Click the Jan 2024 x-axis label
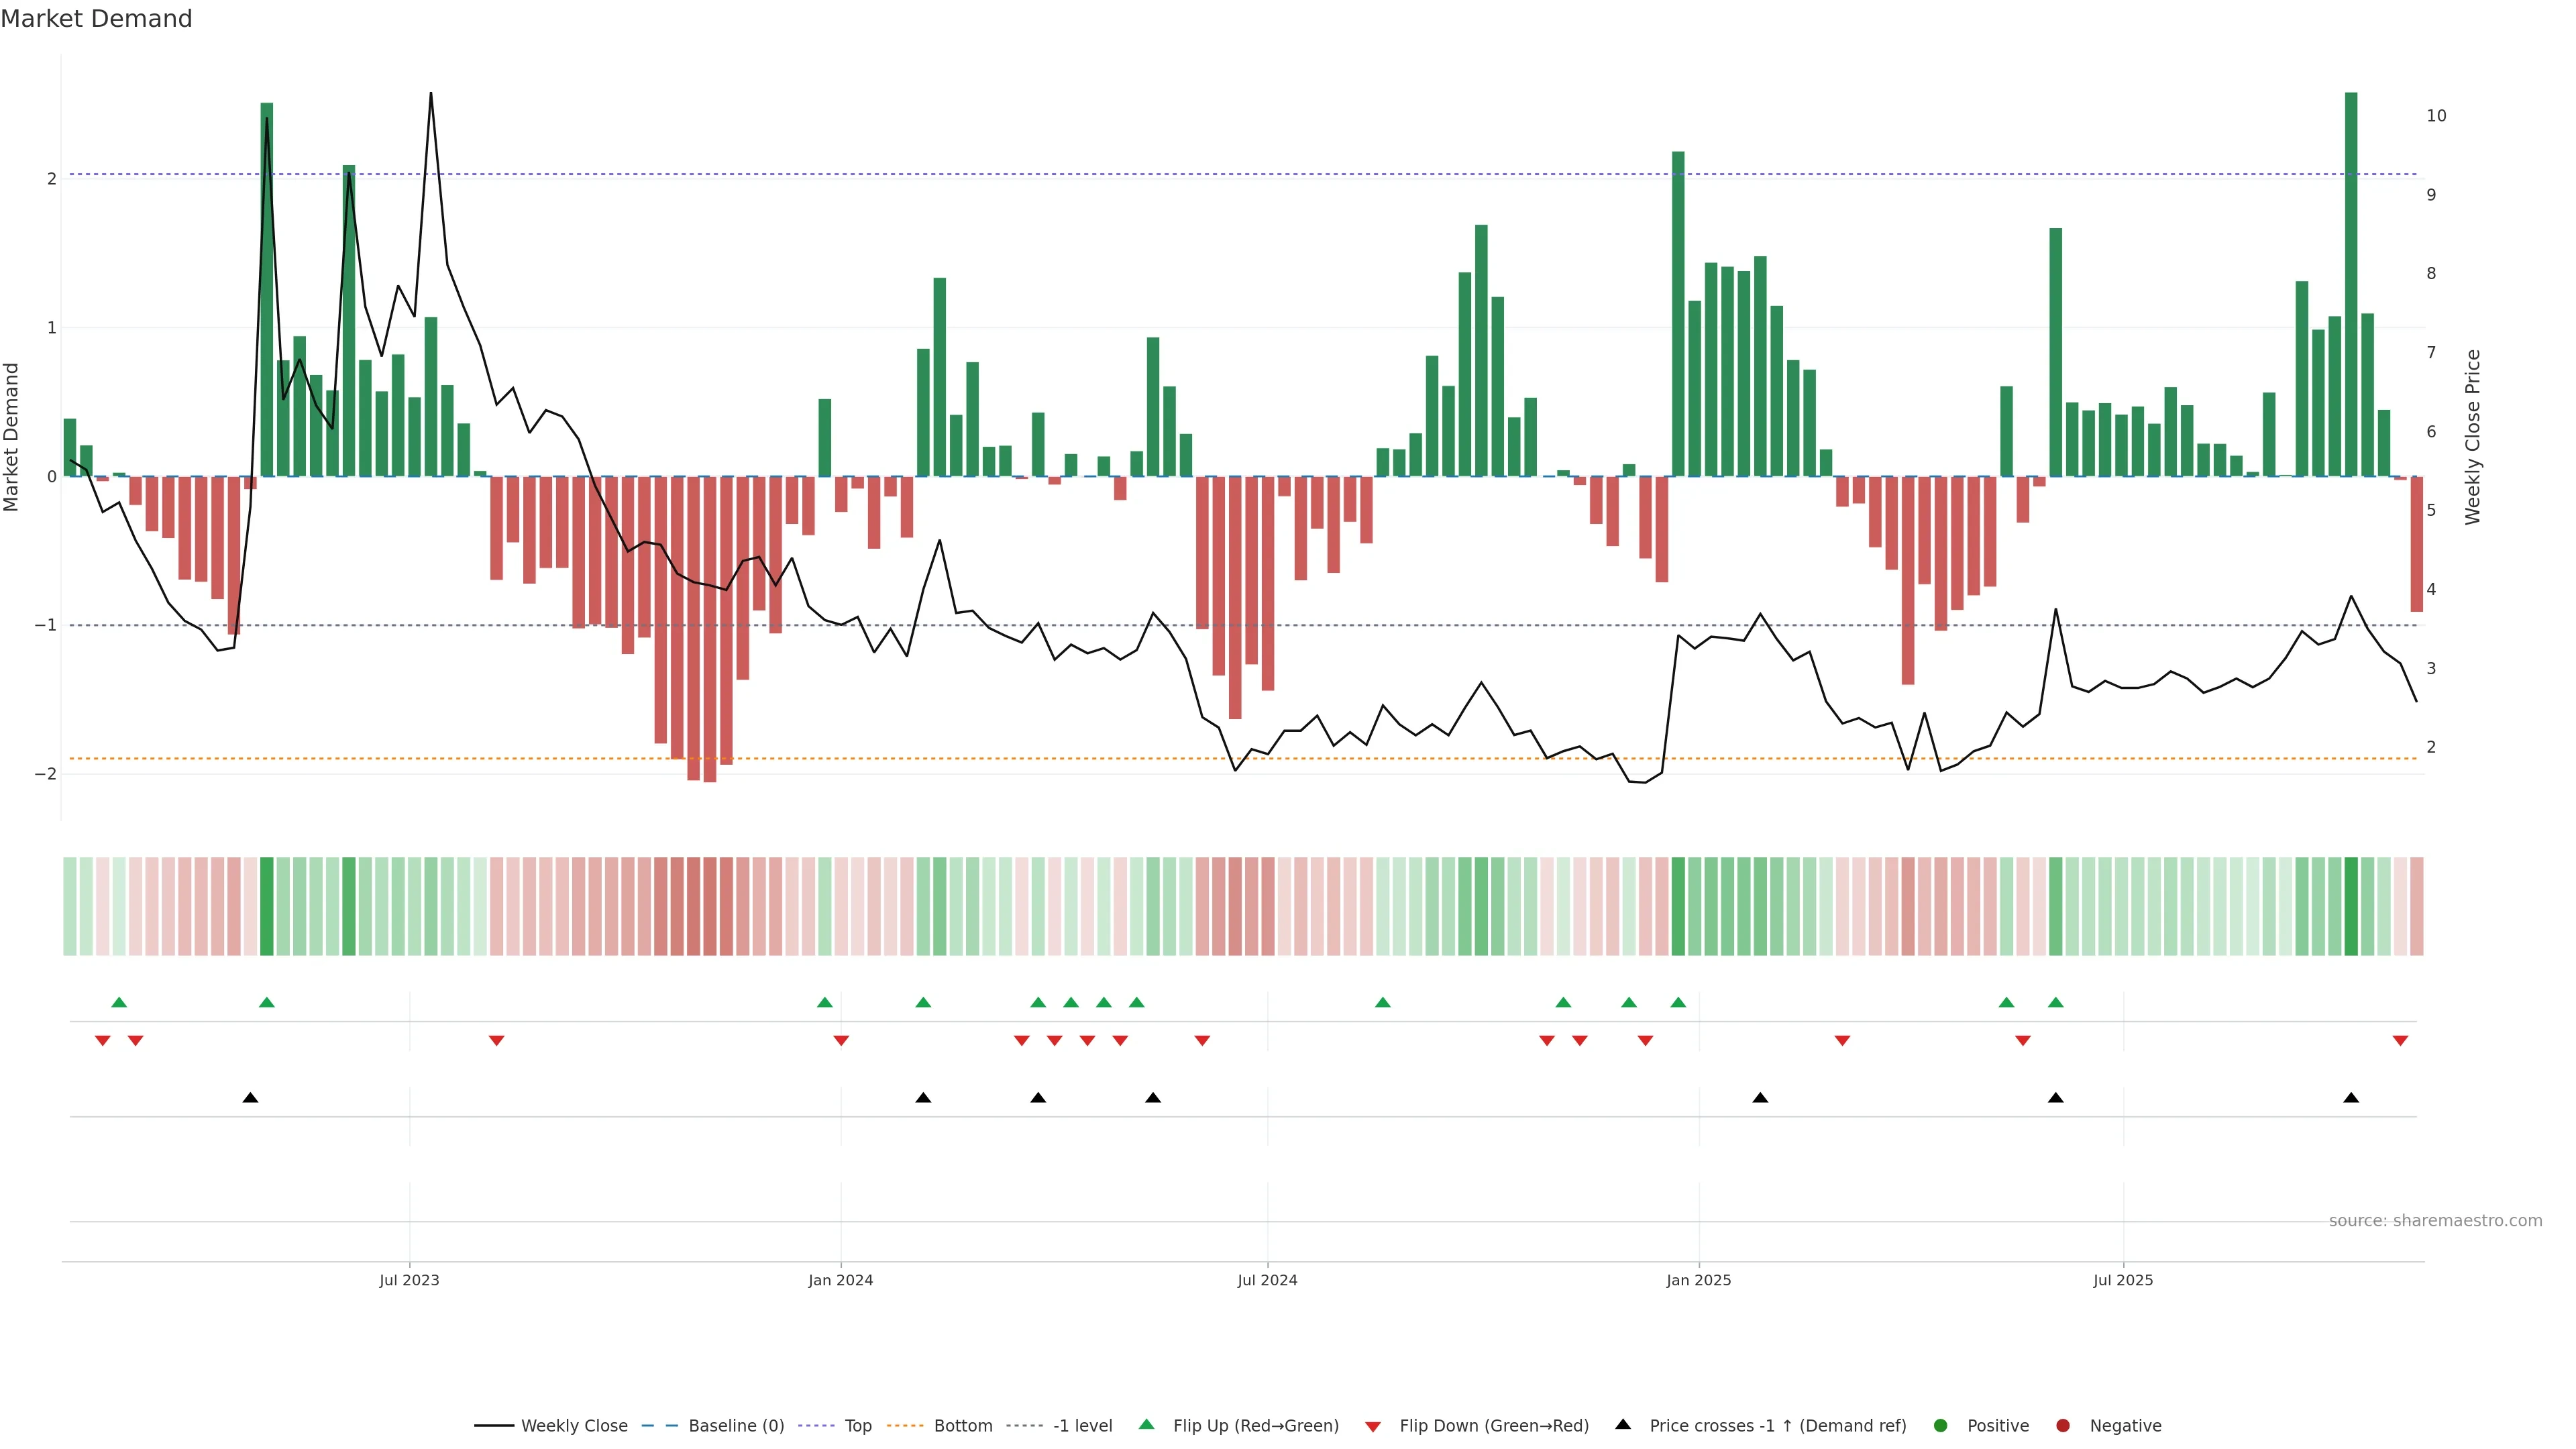This screenshot has height=1449, width=2576. coord(840,1279)
